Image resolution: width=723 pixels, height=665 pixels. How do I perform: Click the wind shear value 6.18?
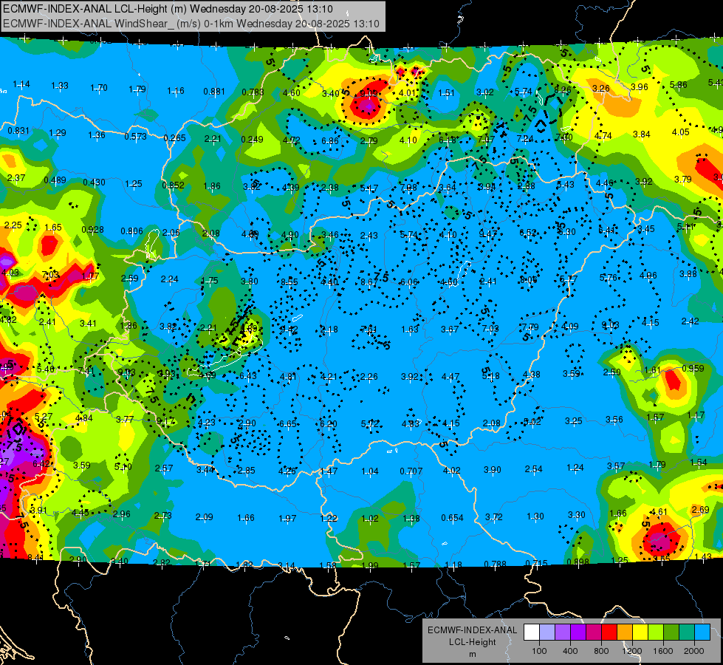coord(448,140)
